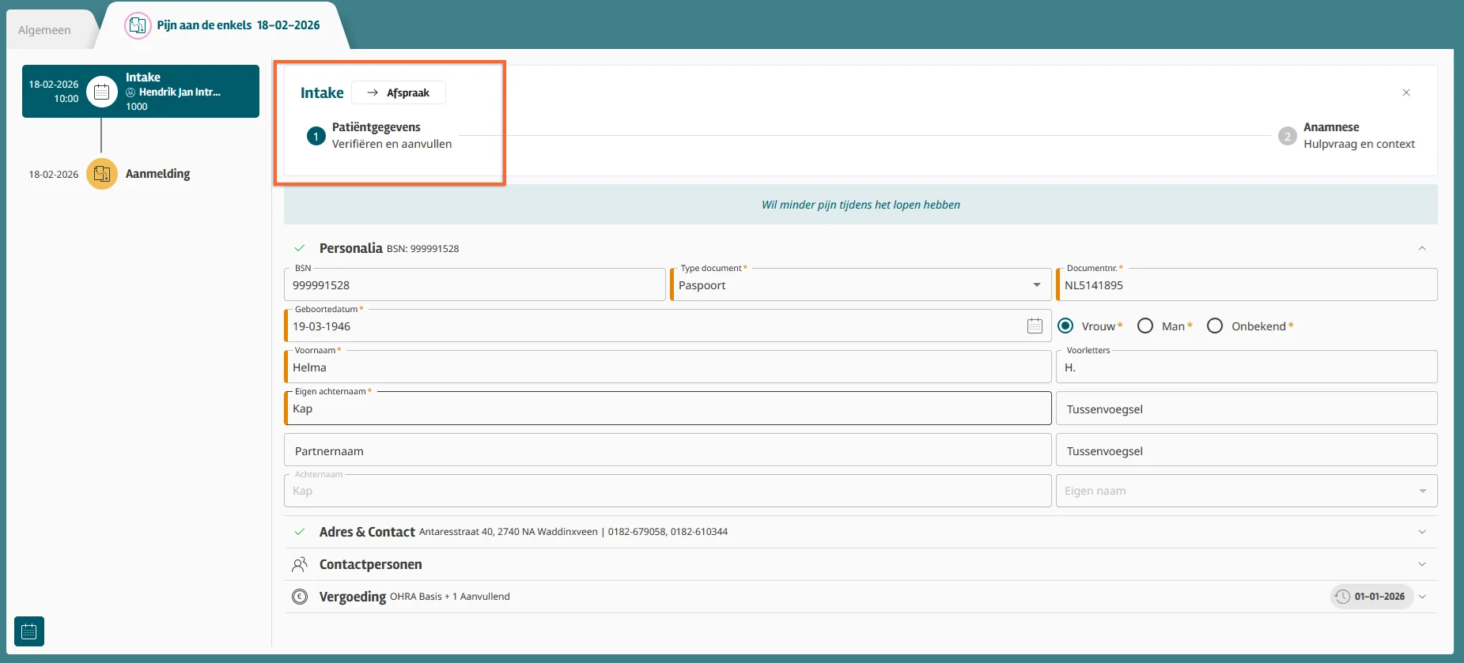Click the Partnernaam input field

click(667, 450)
